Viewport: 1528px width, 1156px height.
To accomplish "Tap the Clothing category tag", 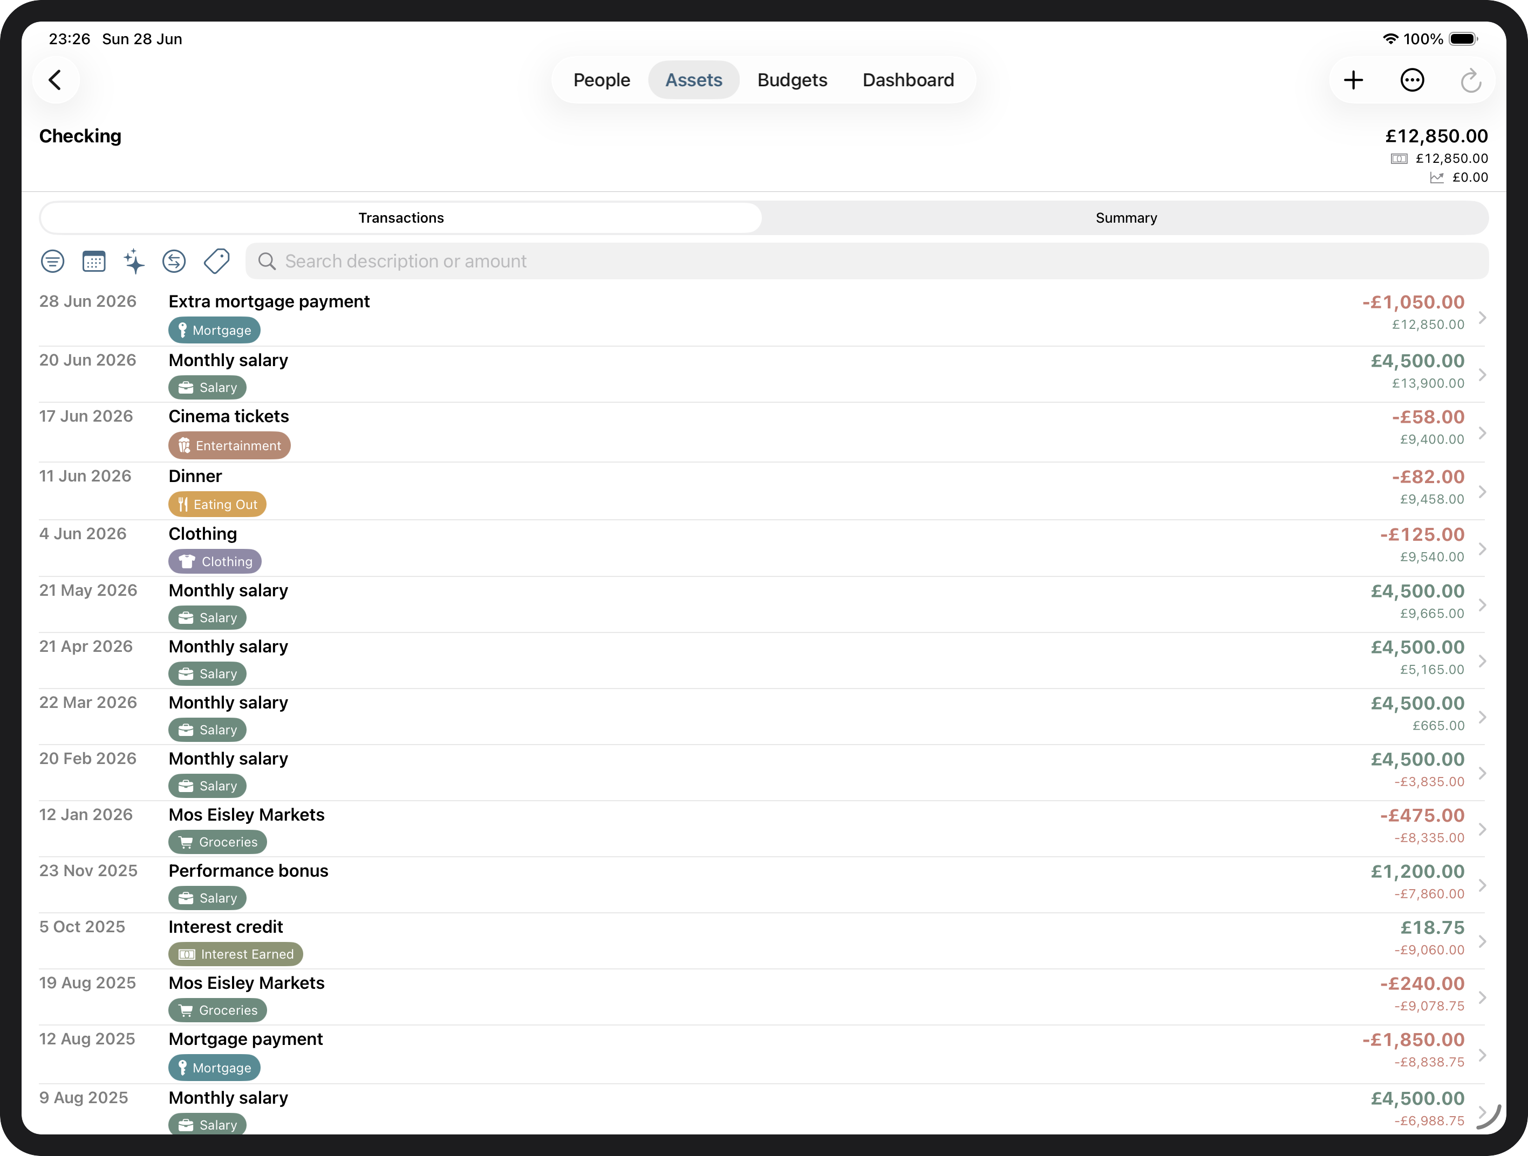I will coord(215,561).
